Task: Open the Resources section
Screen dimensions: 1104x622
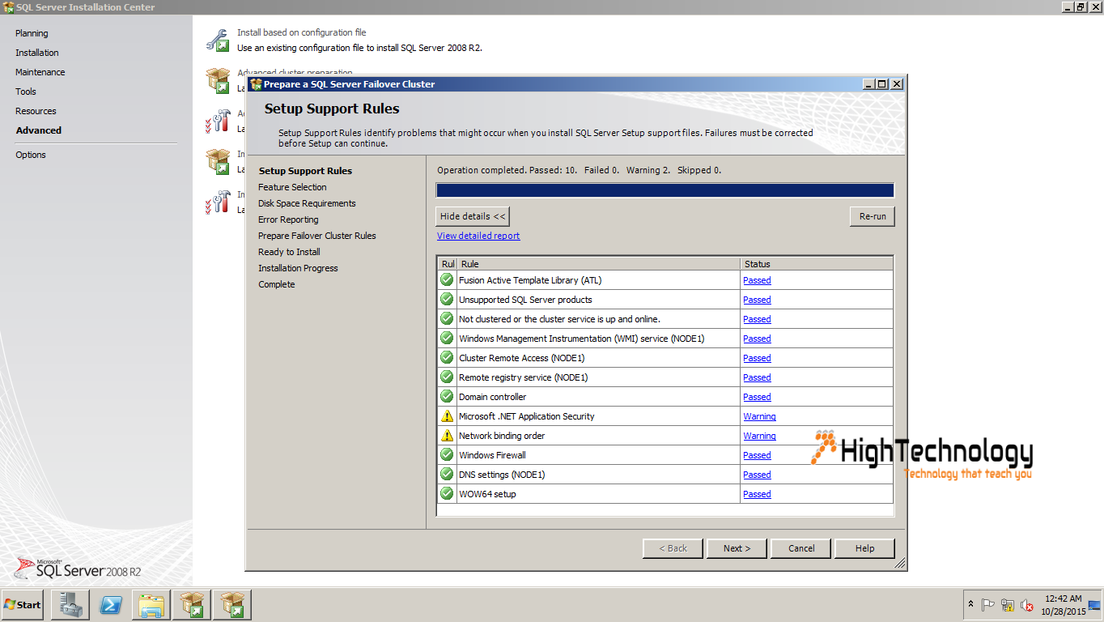Action: tap(36, 111)
